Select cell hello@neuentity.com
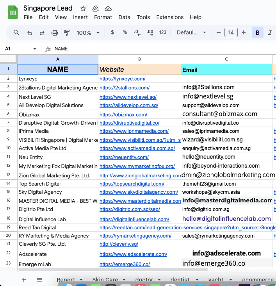Image resolution: width=276 pixels, height=286 pixels. coord(226,157)
